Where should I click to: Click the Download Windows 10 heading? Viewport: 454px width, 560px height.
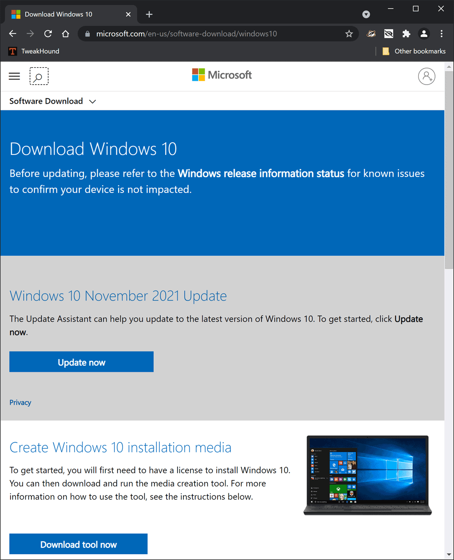click(93, 149)
